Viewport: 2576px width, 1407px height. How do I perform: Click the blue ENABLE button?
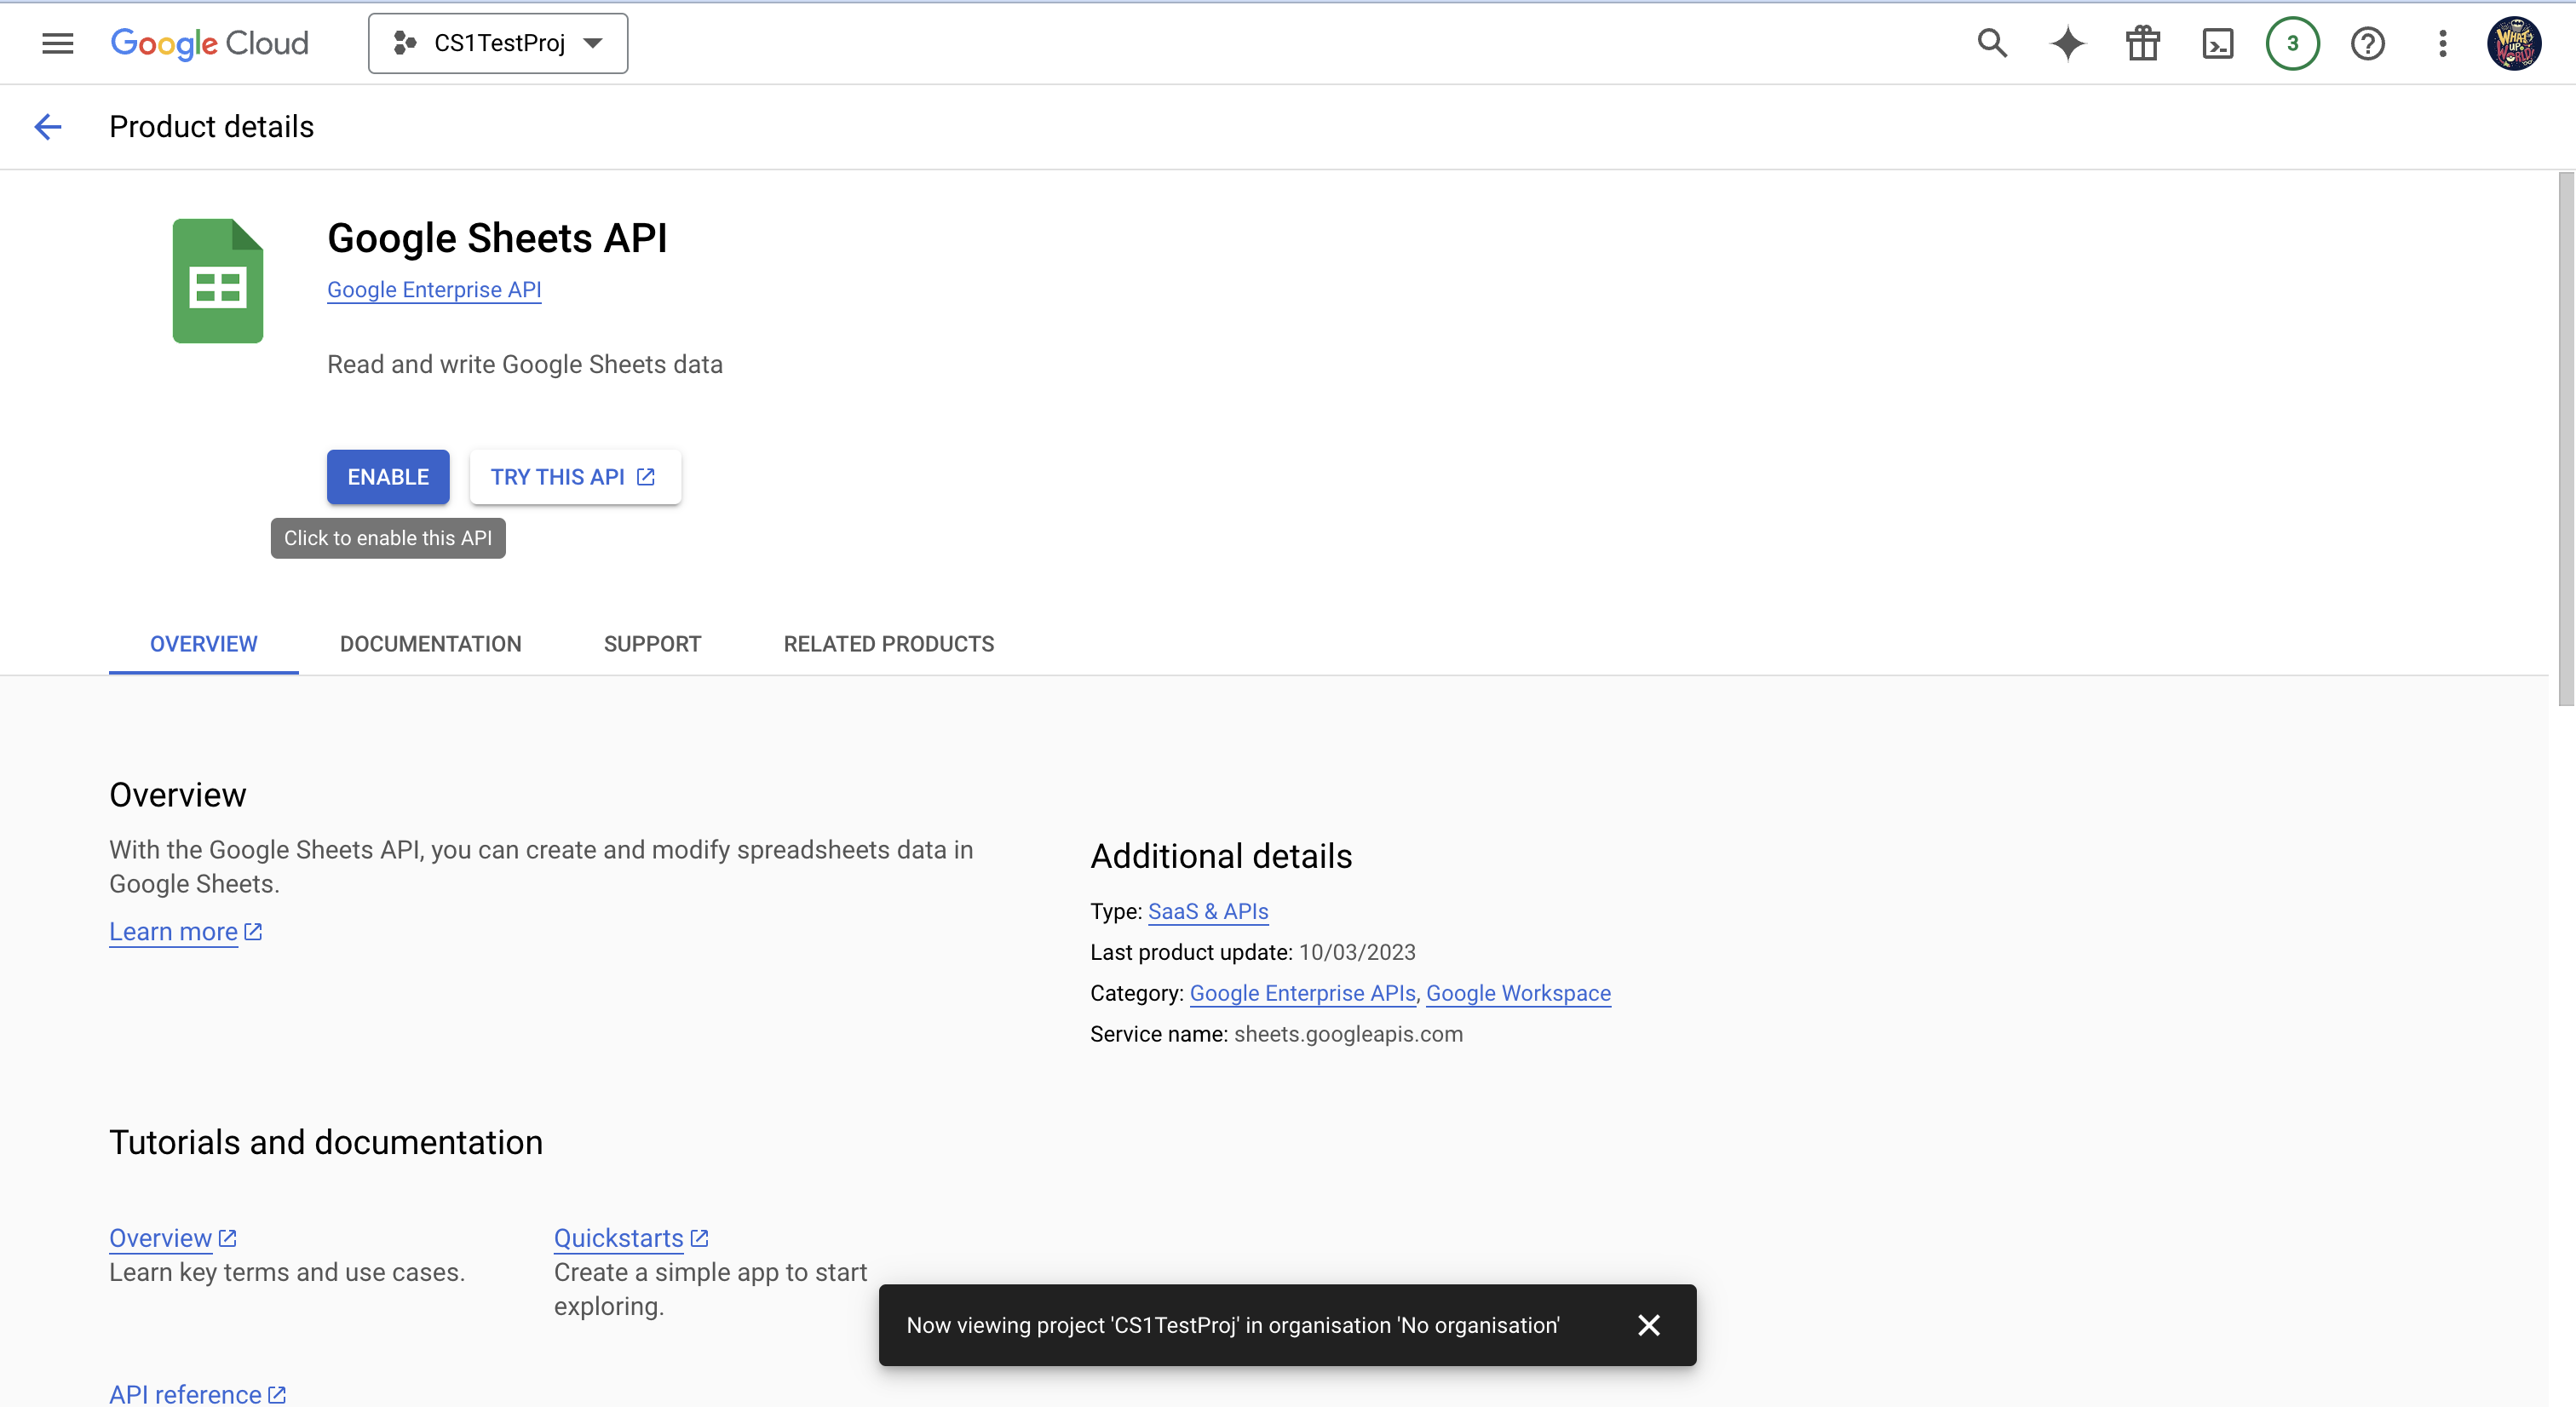point(388,477)
